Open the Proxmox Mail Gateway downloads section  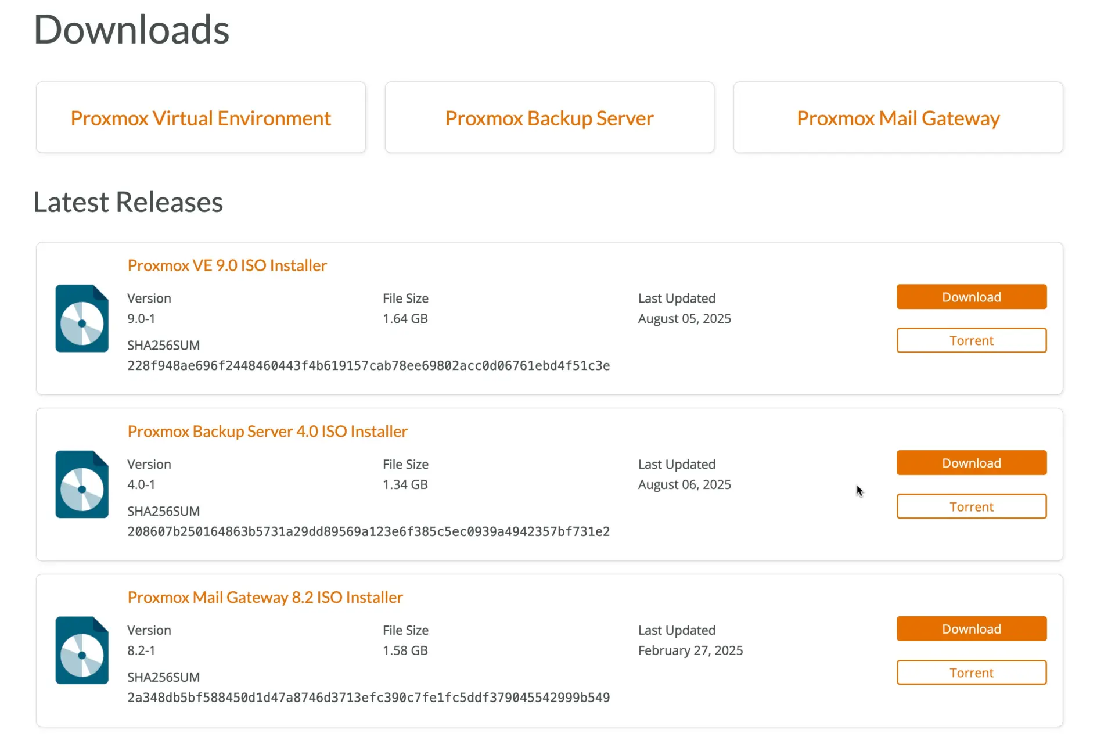tap(897, 117)
